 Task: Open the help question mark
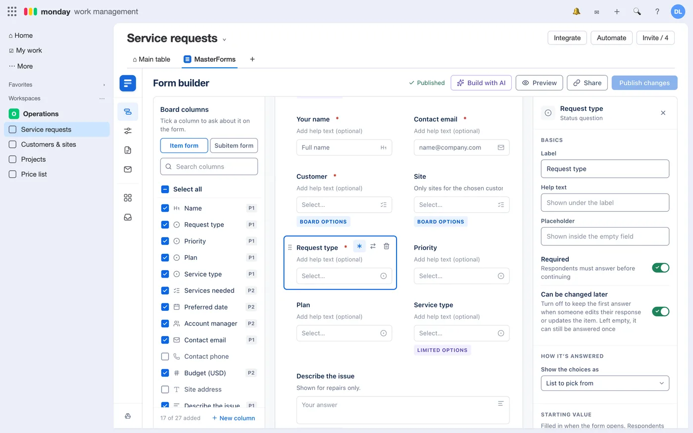point(657,11)
